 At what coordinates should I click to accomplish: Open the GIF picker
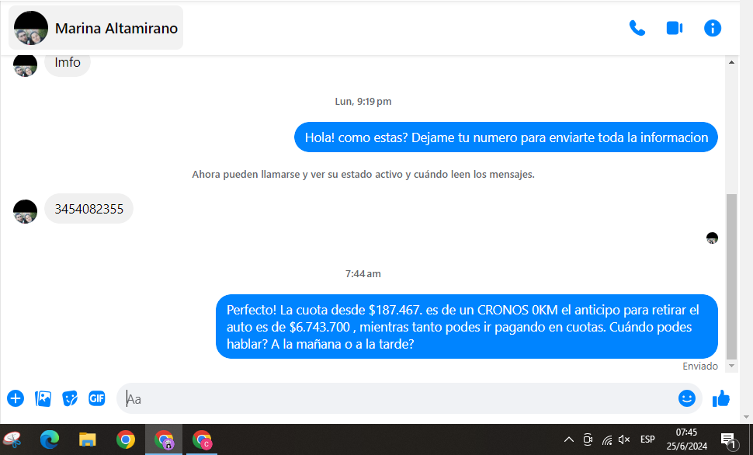96,398
